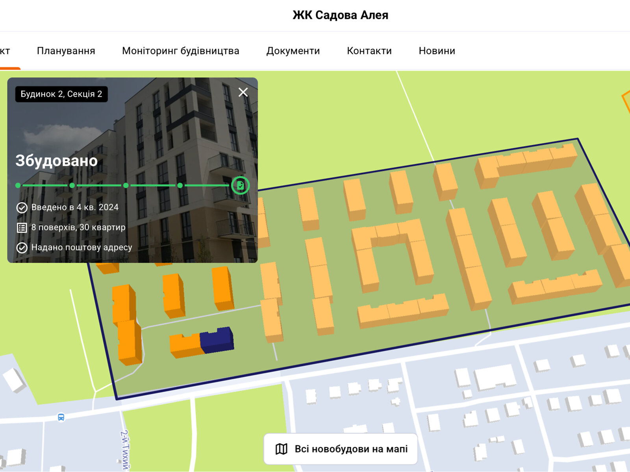Go to the Контакти tab
630x472 pixels.
coord(369,51)
